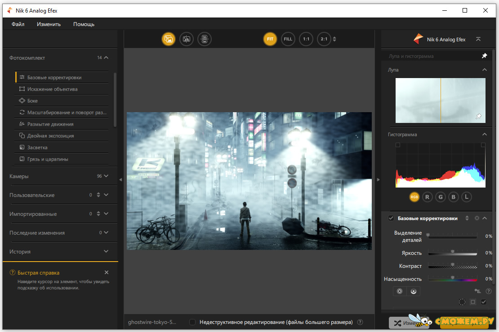499x332 pixels.
Task: Click reorder arrows on Базовые корректировки header
Action: [x=467, y=218]
